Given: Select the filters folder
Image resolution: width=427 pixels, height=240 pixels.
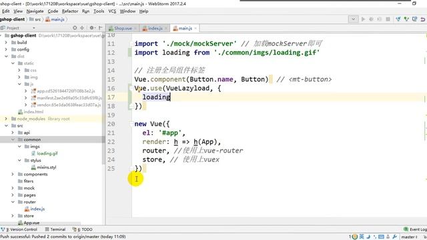Looking at the screenshot, I should [x=25, y=181].
